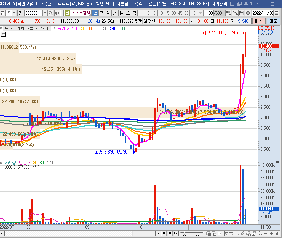This screenshot has width=282, height=238.
Task: Toggle the 전 button beside stock code
Action: click(x=20, y=13)
